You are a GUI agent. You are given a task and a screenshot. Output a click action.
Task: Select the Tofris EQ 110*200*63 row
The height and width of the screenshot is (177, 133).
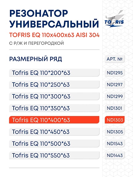pyautogui.click(x=54, y=73)
